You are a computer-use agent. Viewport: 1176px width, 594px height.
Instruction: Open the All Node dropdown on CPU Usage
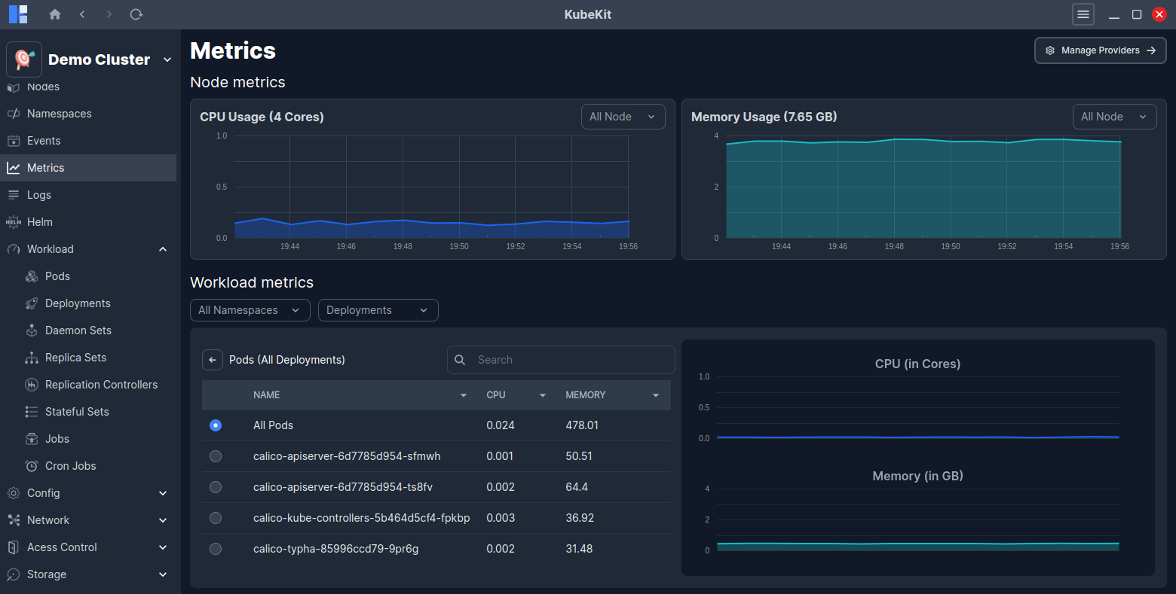click(623, 116)
